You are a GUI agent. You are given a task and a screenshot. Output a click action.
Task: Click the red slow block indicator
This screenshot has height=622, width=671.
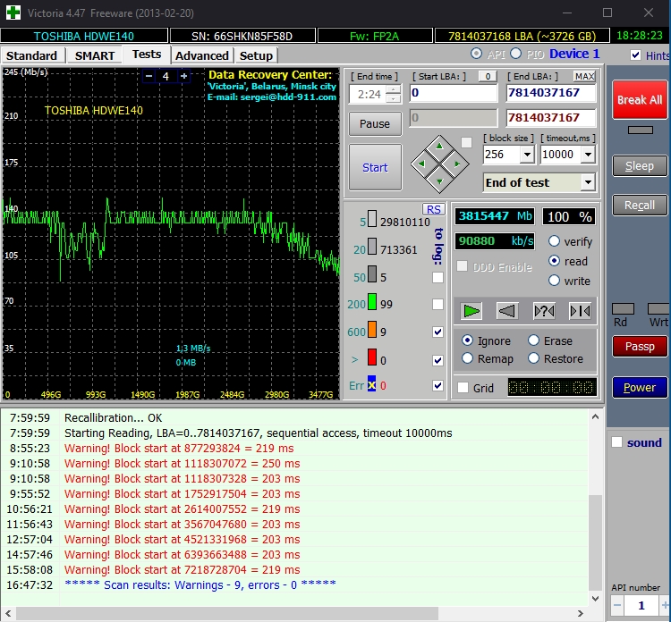(372, 357)
